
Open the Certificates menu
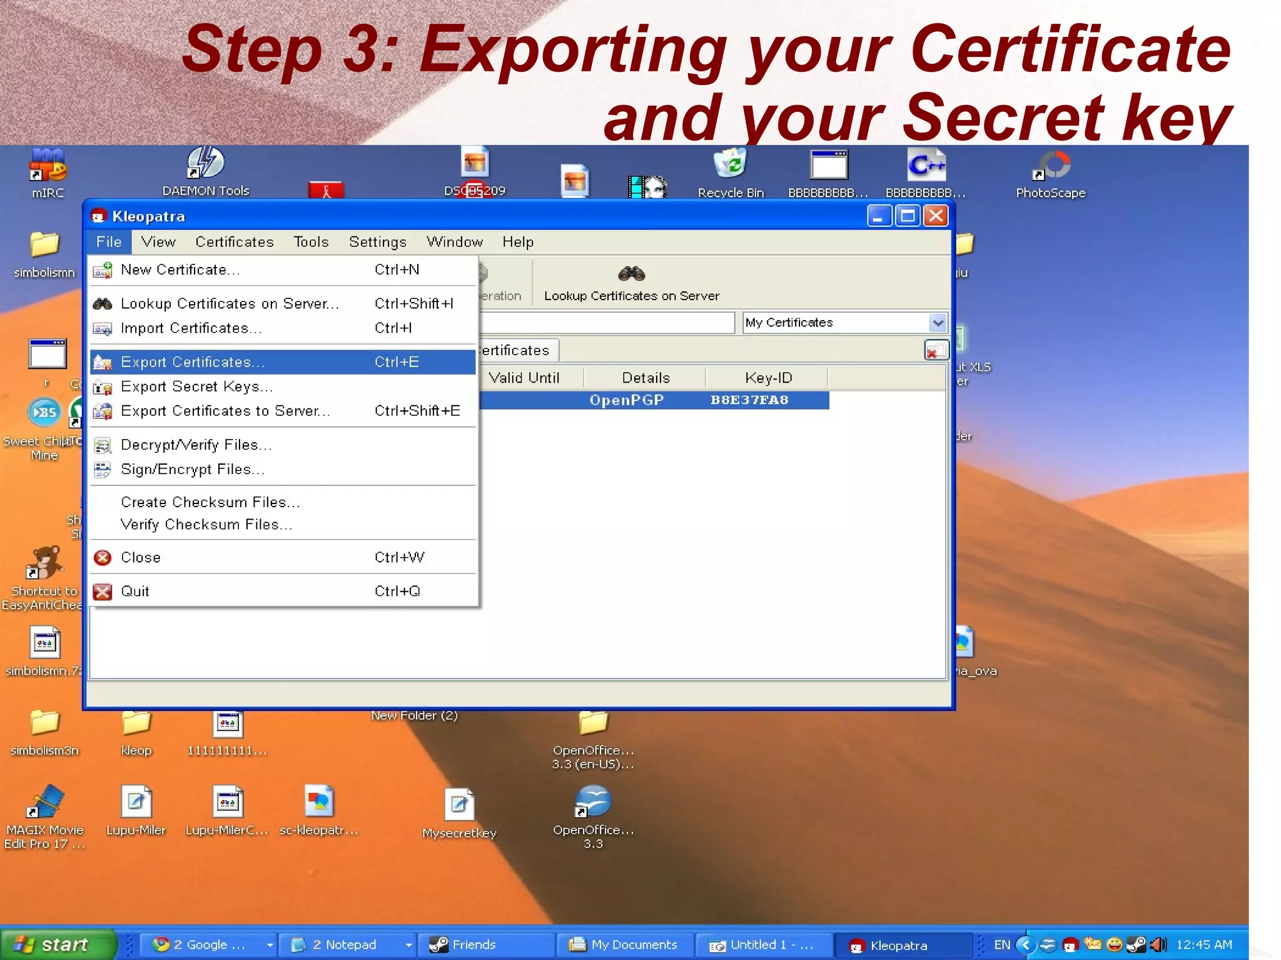235,242
